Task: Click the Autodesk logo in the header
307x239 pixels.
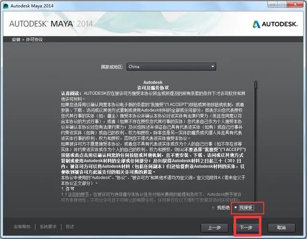Action: [275, 24]
